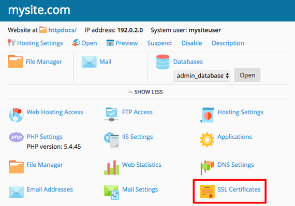Click the Web Hosting Access globe flag icon
295x206 pixels.
coord(16,115)
